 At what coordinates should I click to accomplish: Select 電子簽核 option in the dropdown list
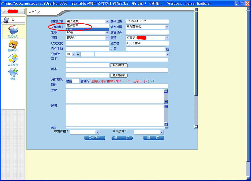pos(88,26)
